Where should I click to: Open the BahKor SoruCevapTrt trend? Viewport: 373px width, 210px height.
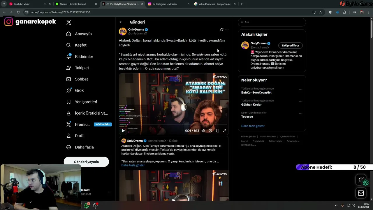point(256,92)
